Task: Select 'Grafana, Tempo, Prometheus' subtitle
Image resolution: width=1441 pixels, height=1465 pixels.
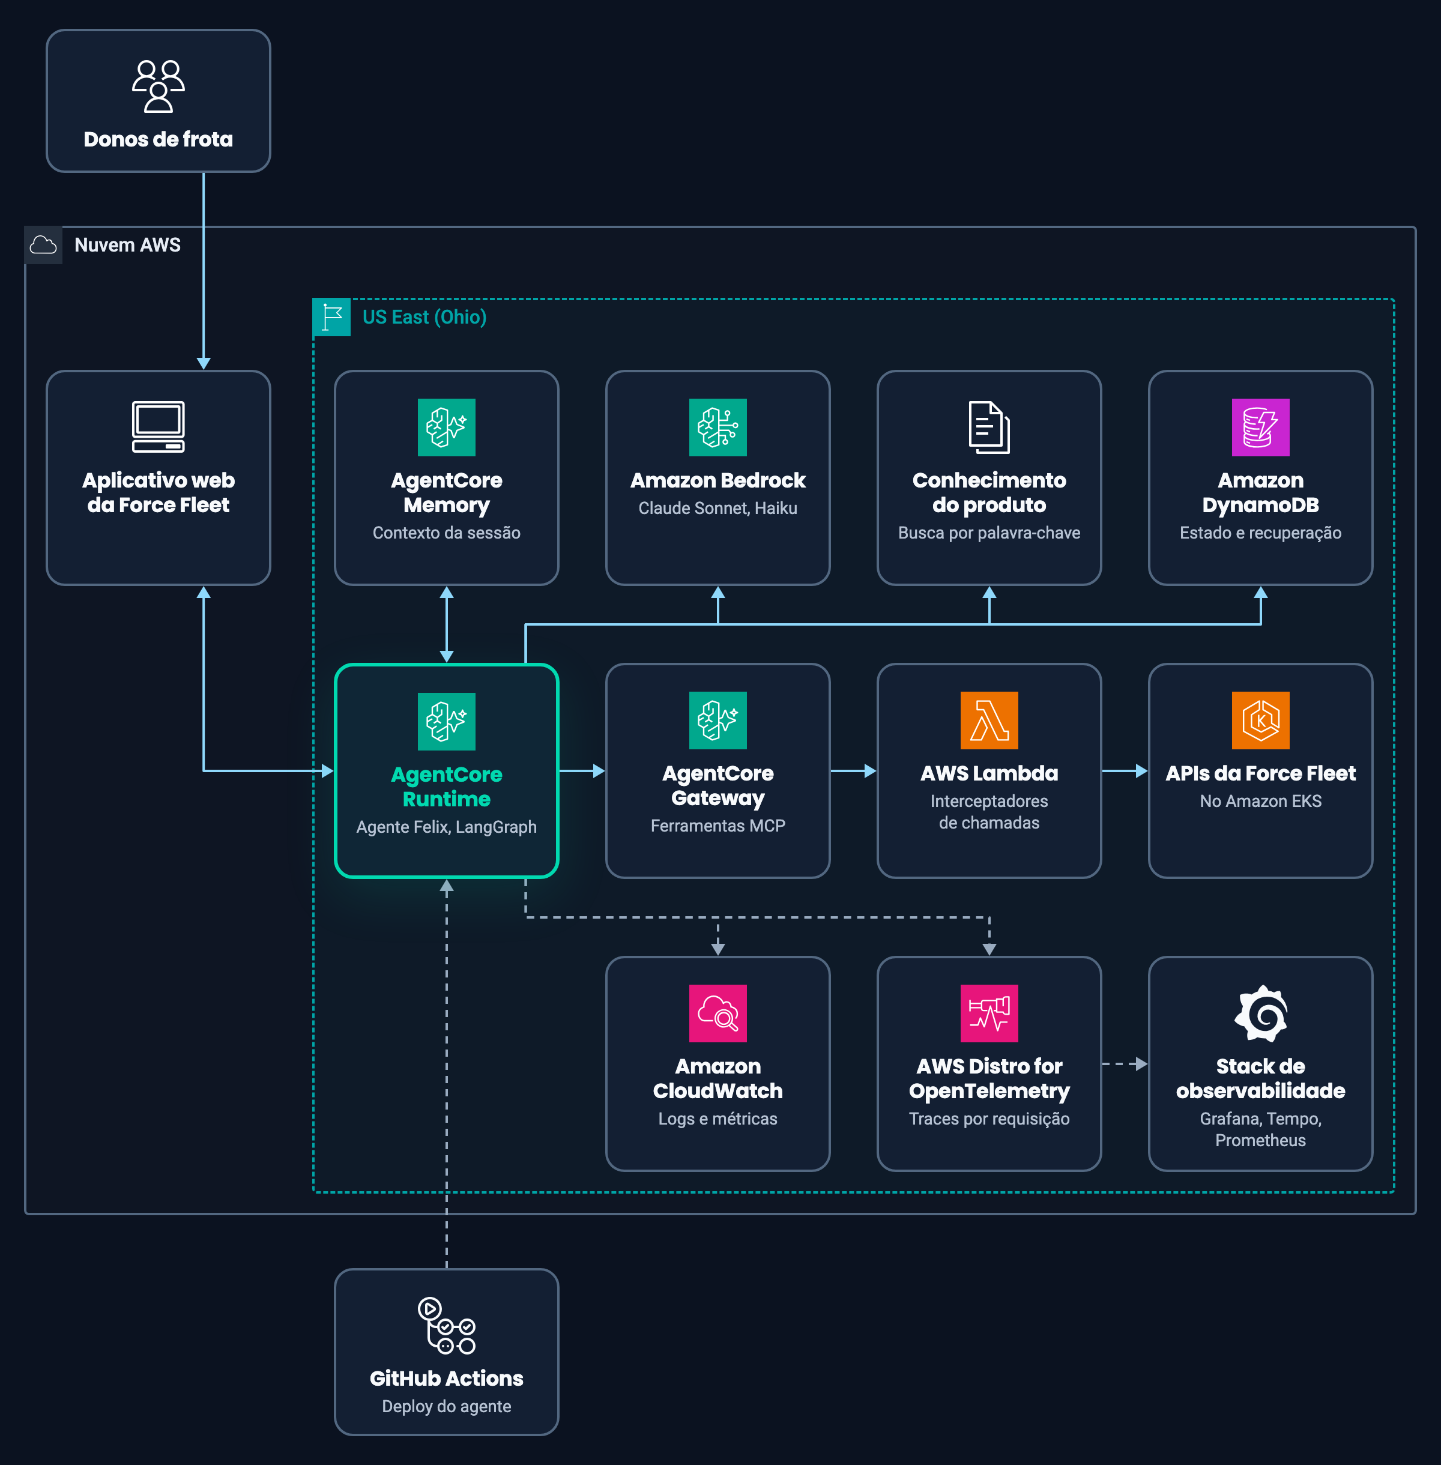Action: click(x=1260, y=1130)
